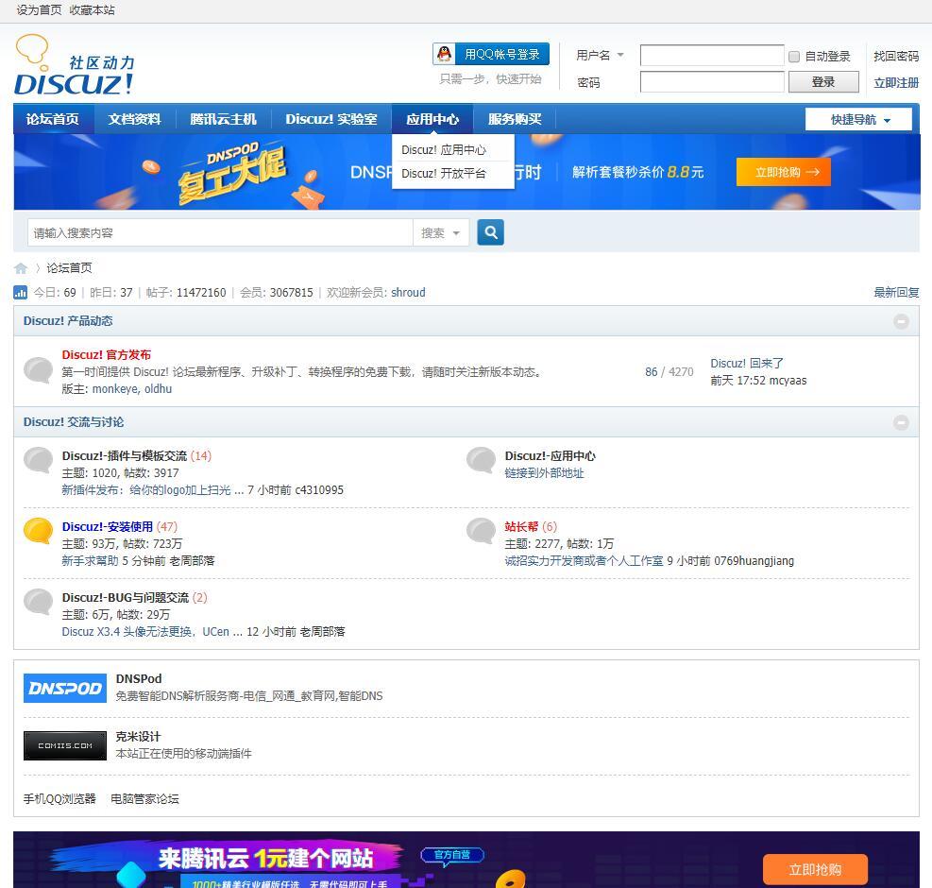This screenshot has width=932, height=888.
Task: Click the yellow Discuz!-安装使用 forum bubble icon
Action: coord(38,531)
